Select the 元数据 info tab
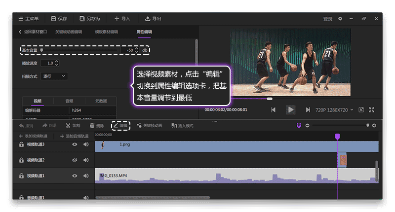The height and width of the screenshot is (212, 395). (x=101, y=101)
